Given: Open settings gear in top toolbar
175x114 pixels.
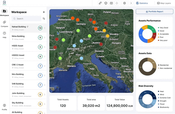Looking at the screenshot, I should tap(125, 3).
